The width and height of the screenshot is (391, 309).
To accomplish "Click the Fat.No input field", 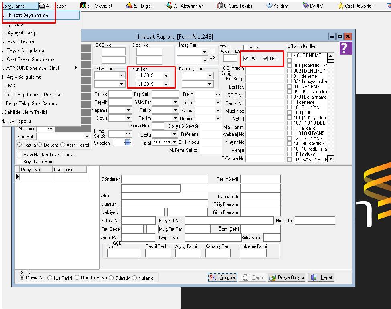I will (120, 94).
